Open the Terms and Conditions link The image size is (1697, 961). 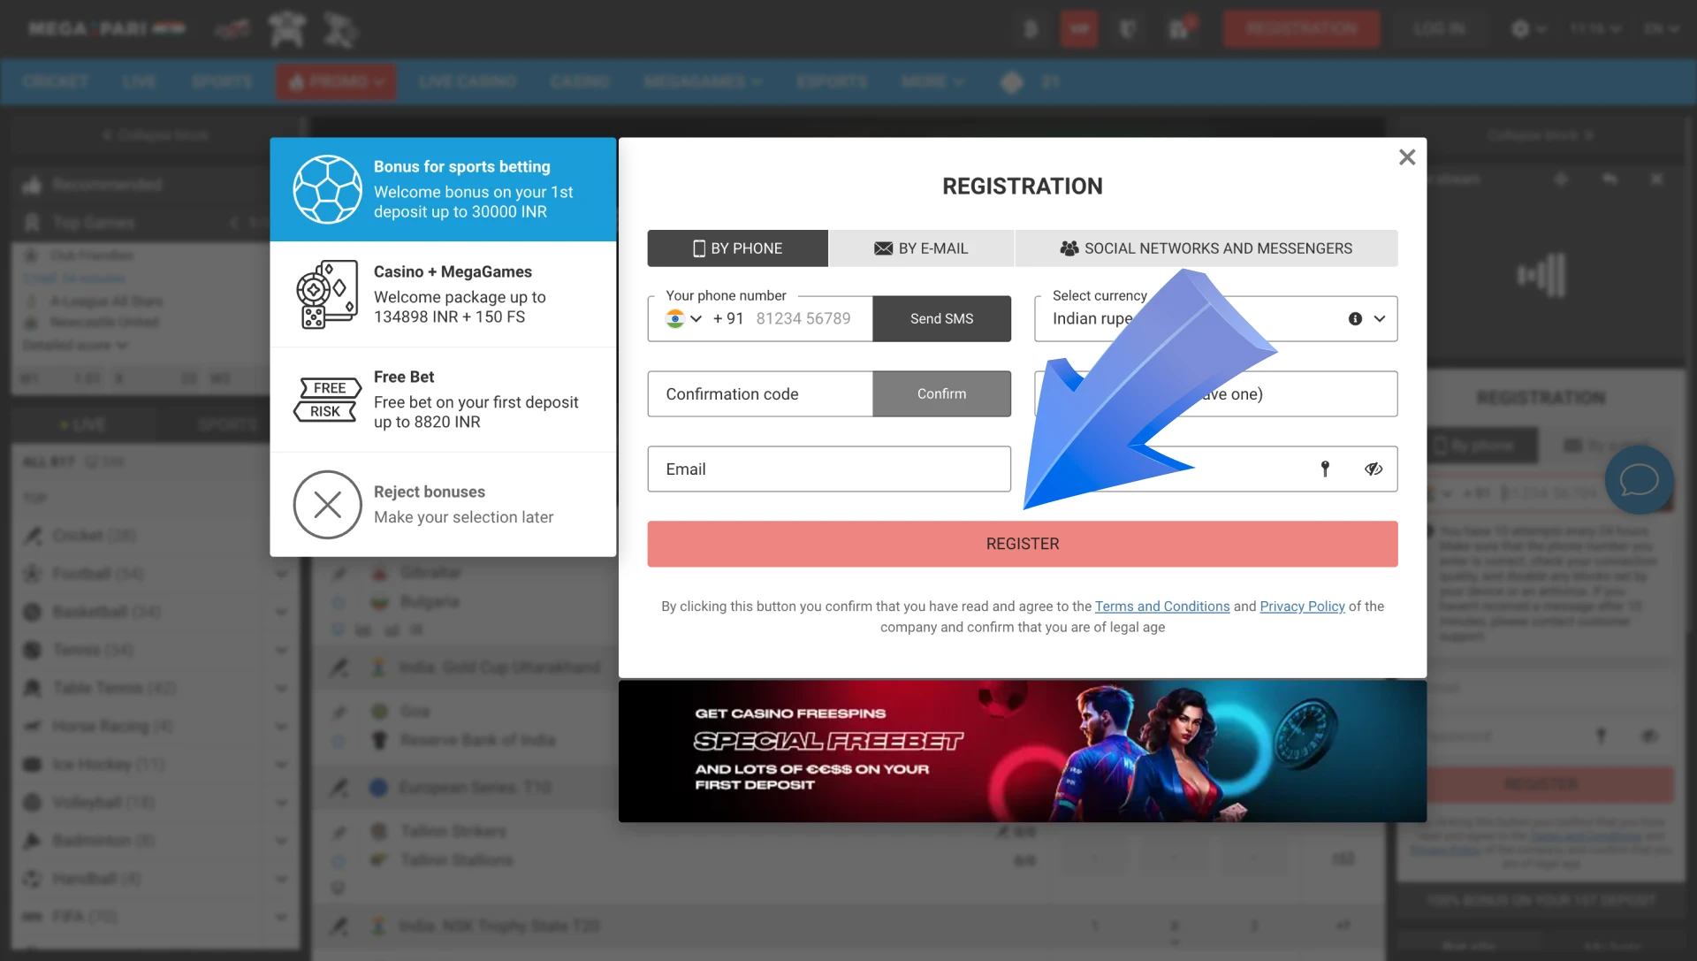[1162, 606]
